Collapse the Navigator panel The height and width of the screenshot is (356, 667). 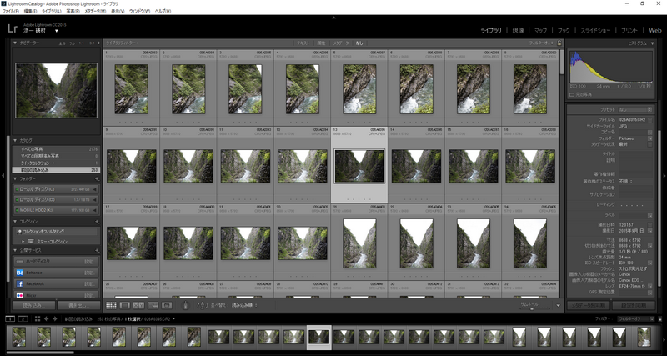point(15,43)
